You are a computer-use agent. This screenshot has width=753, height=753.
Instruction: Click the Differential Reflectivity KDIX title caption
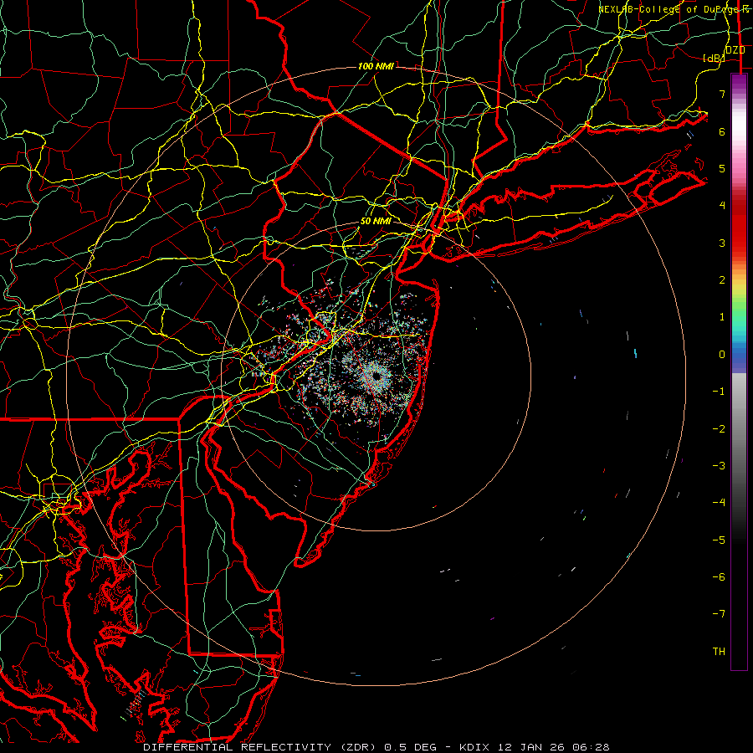point(376,747)
